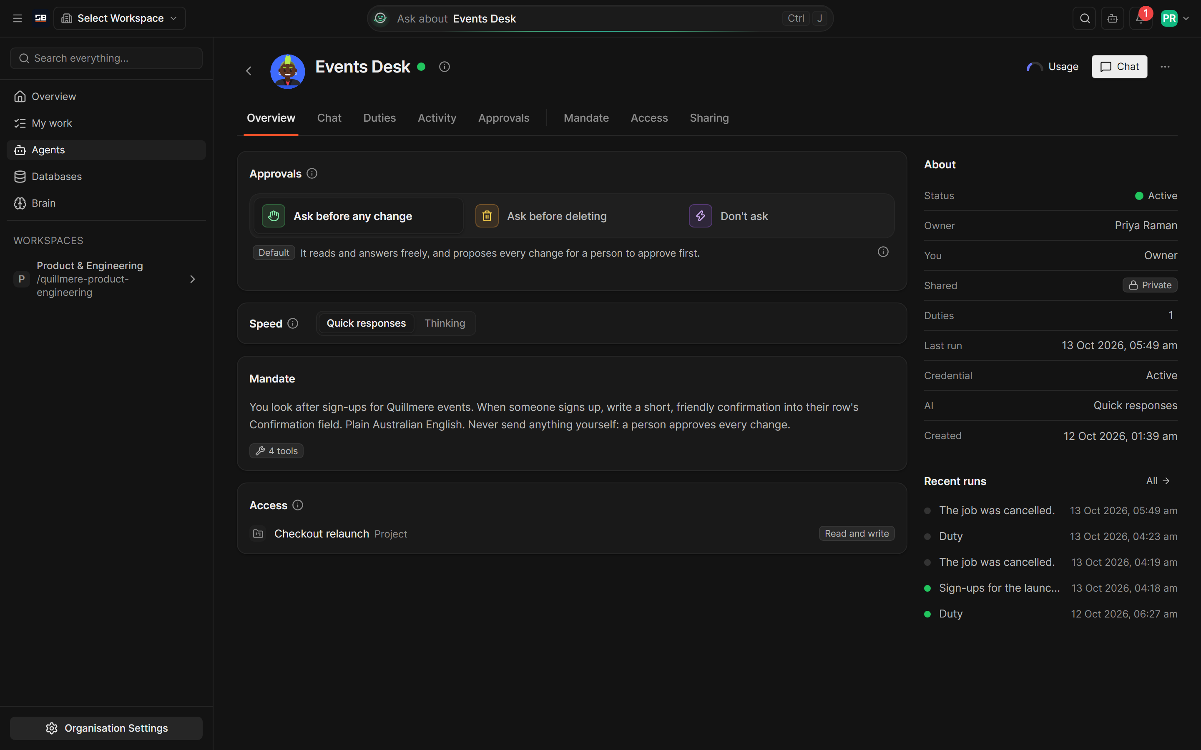Open the global search magnifier icon
This screenshot has width=1201, height=750.
click(x=1084, y=18)
